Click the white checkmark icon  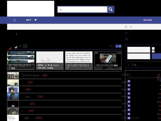(x=16, y=47)
